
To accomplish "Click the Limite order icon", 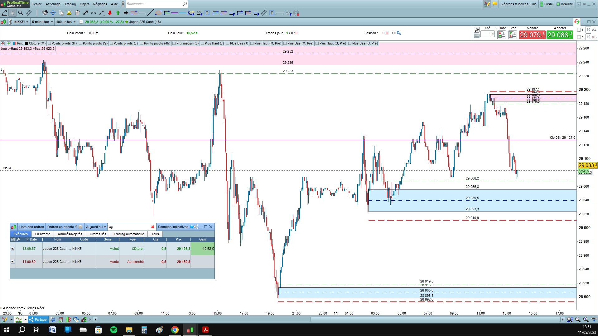I will [x=501, y=35].
